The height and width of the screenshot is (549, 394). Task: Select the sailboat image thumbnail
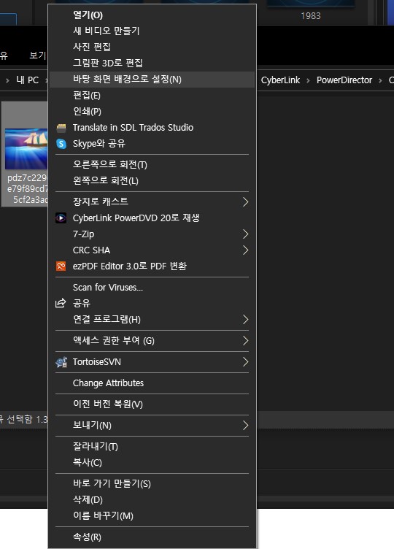(x=26, y=149)
